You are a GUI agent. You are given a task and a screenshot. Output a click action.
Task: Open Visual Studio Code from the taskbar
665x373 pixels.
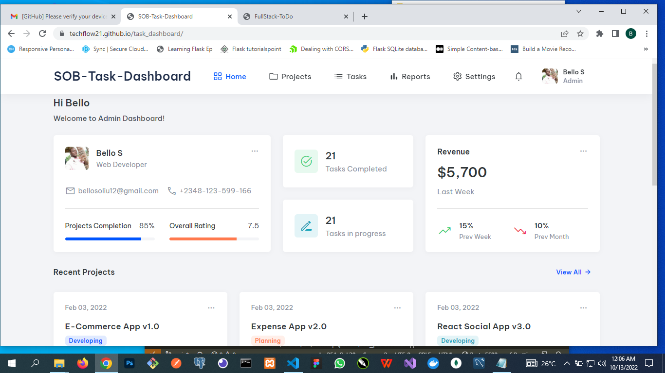pos(293,363)
